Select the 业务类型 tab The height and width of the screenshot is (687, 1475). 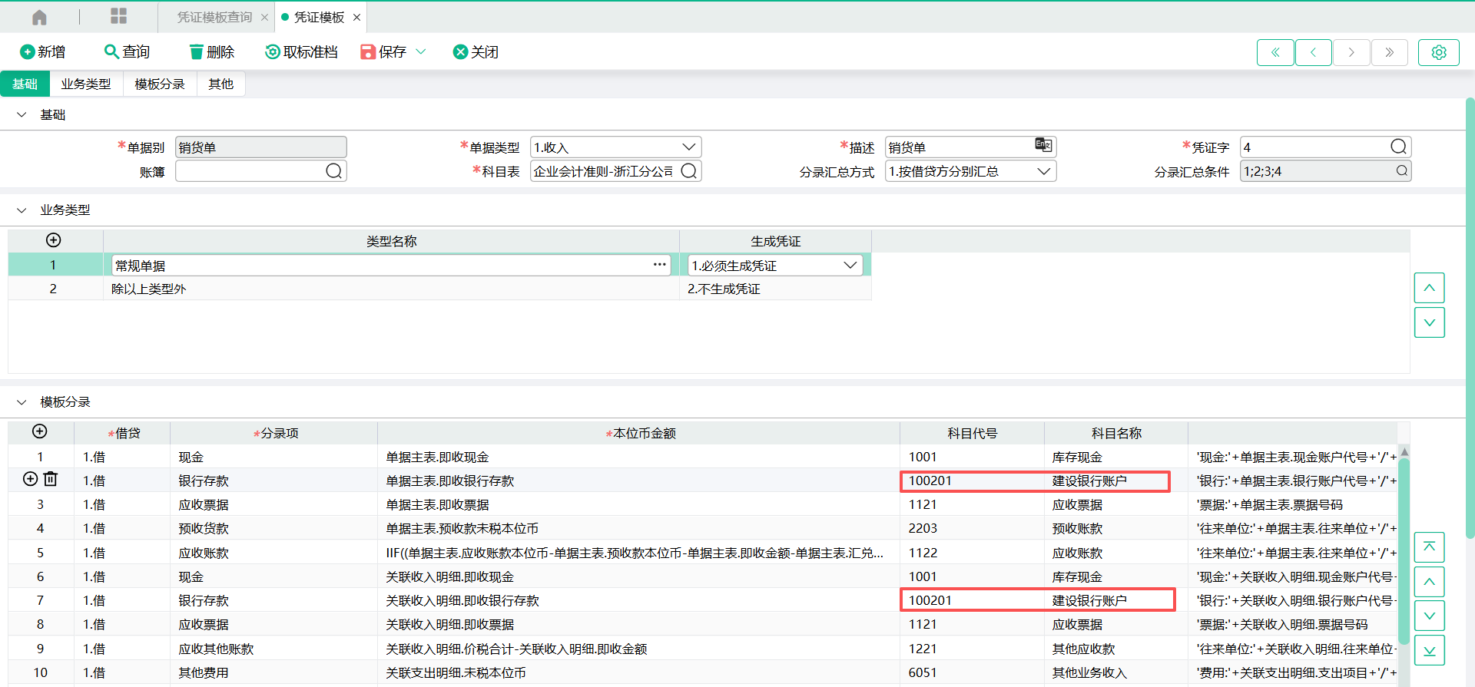click(x=86, y=84)
